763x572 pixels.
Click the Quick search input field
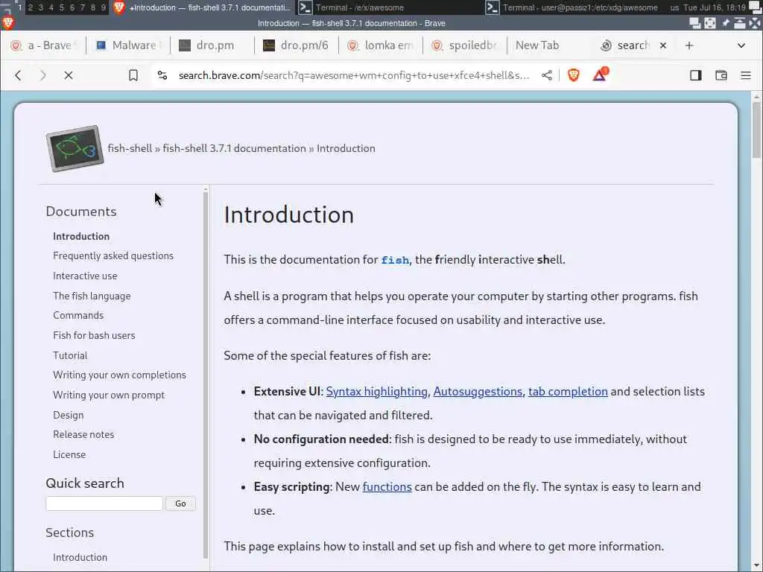pos(104,503)
